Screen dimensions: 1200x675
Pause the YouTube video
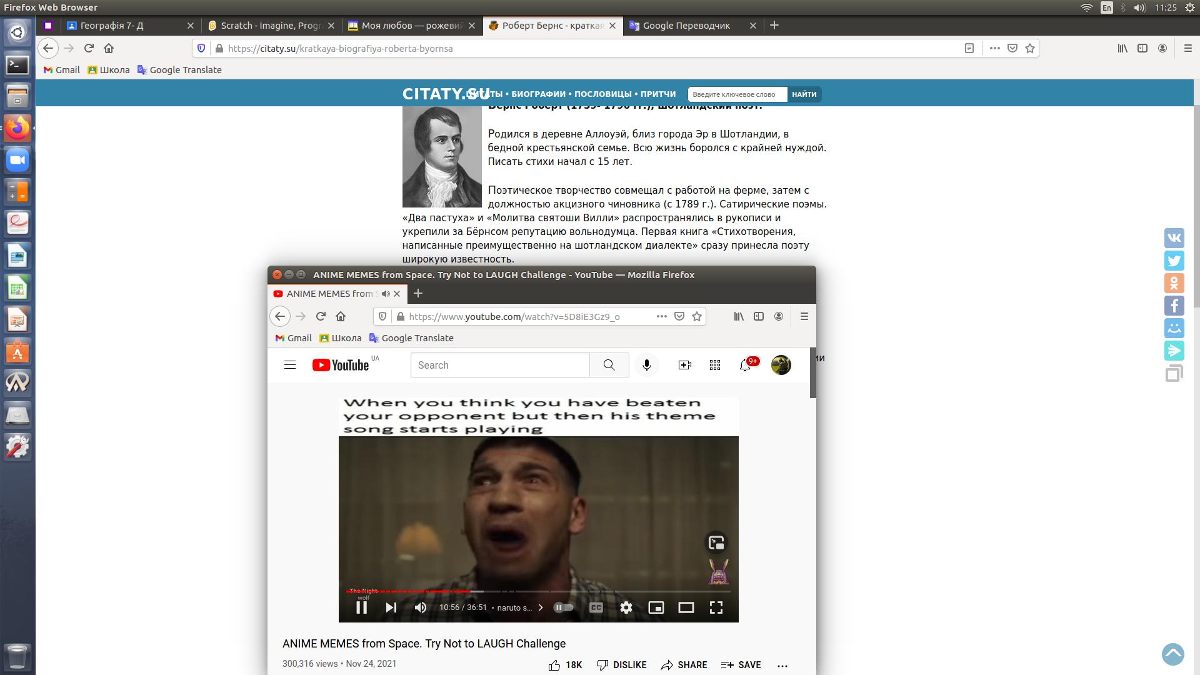coord(361,607)
